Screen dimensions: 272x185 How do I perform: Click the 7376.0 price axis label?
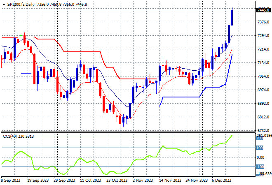[x=261, y=22]
